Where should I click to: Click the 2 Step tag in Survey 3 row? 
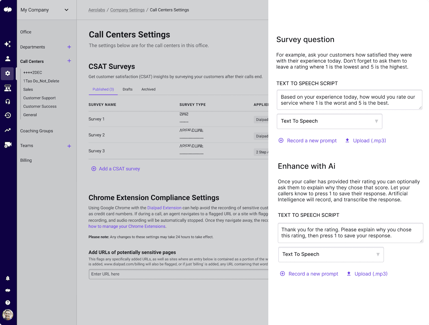click(262, 152)
